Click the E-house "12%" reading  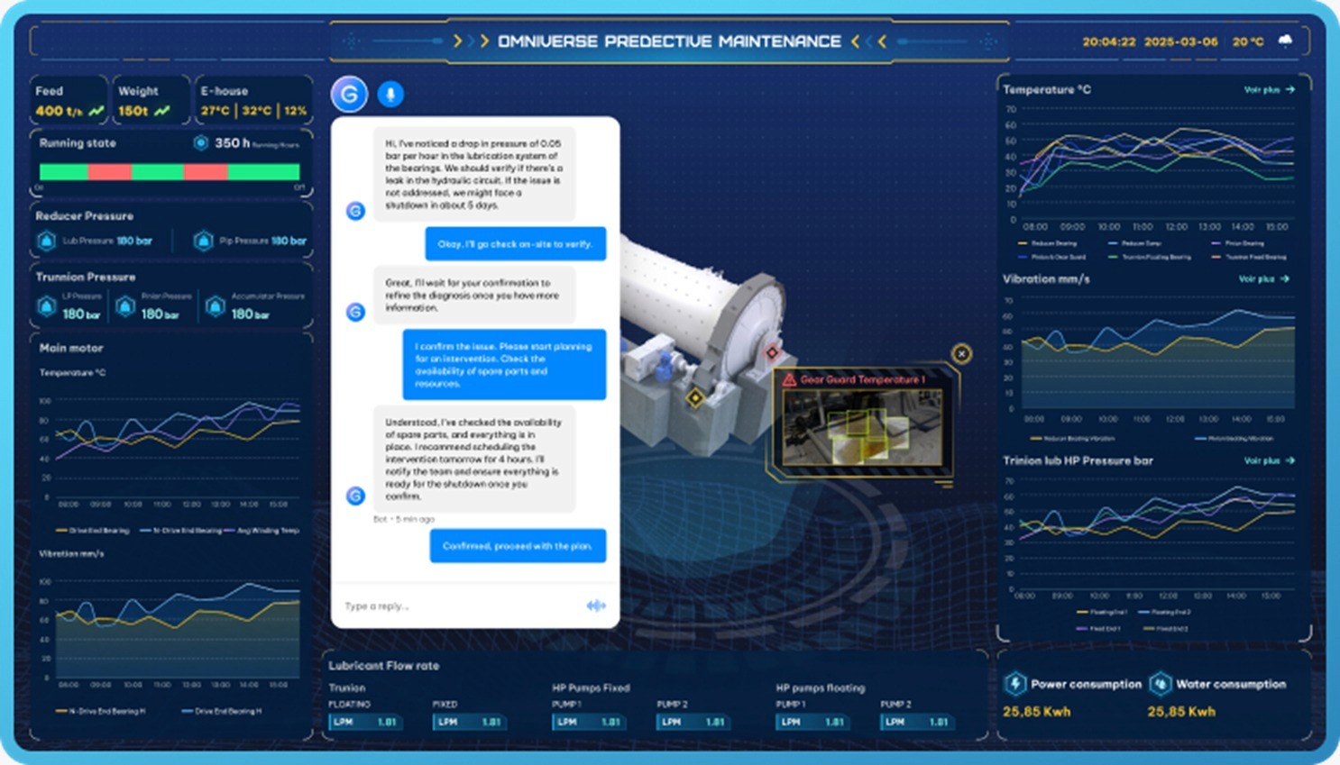pyautogui.click(x=295, y=111)
